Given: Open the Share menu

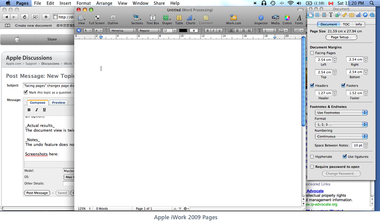Looking at the screenshot, I should coord(159,3).
